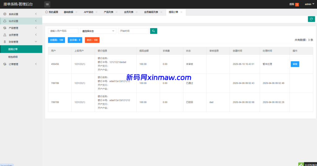Switch to the 我的桌面 tab
This screenshot has width=317, height=166.
pos(52,12)
